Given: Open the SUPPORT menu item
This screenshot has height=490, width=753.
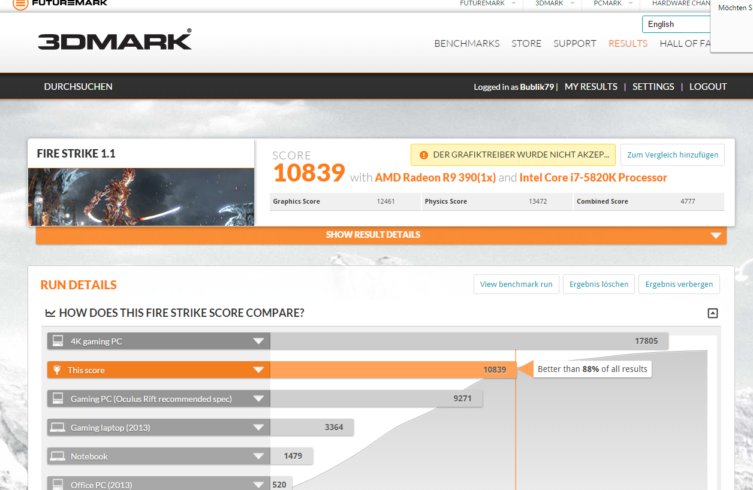Looking at the screenshot, I should [x=575, y=43].
